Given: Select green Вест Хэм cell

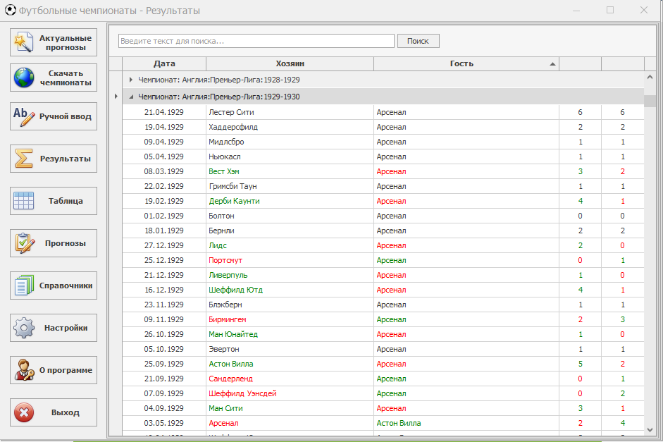Looking at the screenshot, I should 290,171.
